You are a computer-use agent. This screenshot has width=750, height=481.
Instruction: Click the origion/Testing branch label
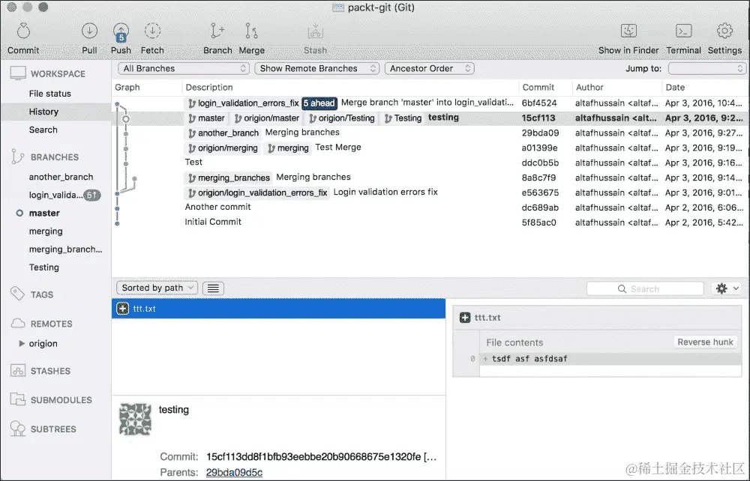341,118
